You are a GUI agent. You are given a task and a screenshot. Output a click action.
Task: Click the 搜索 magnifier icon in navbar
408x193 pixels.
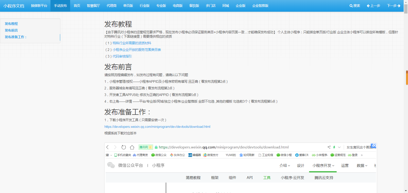pyautogui.click(x=351, y=6)
